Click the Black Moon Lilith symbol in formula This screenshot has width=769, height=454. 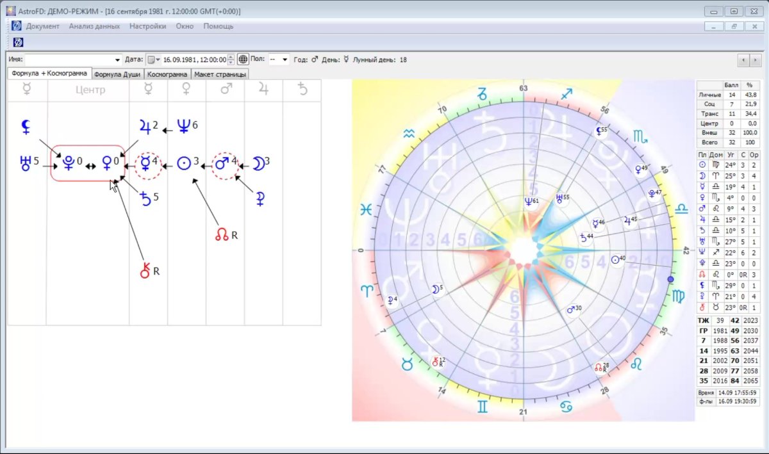pyautogui.click(x=26, y=127)
